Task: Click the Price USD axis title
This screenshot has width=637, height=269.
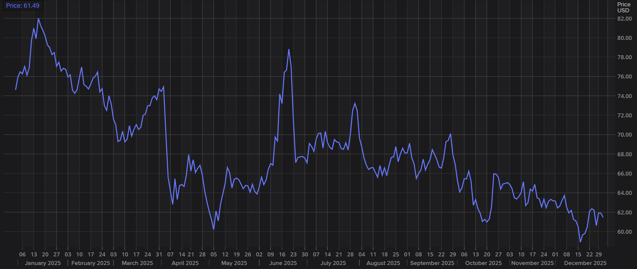Action: pyautogui.click(x=623, y=7)
